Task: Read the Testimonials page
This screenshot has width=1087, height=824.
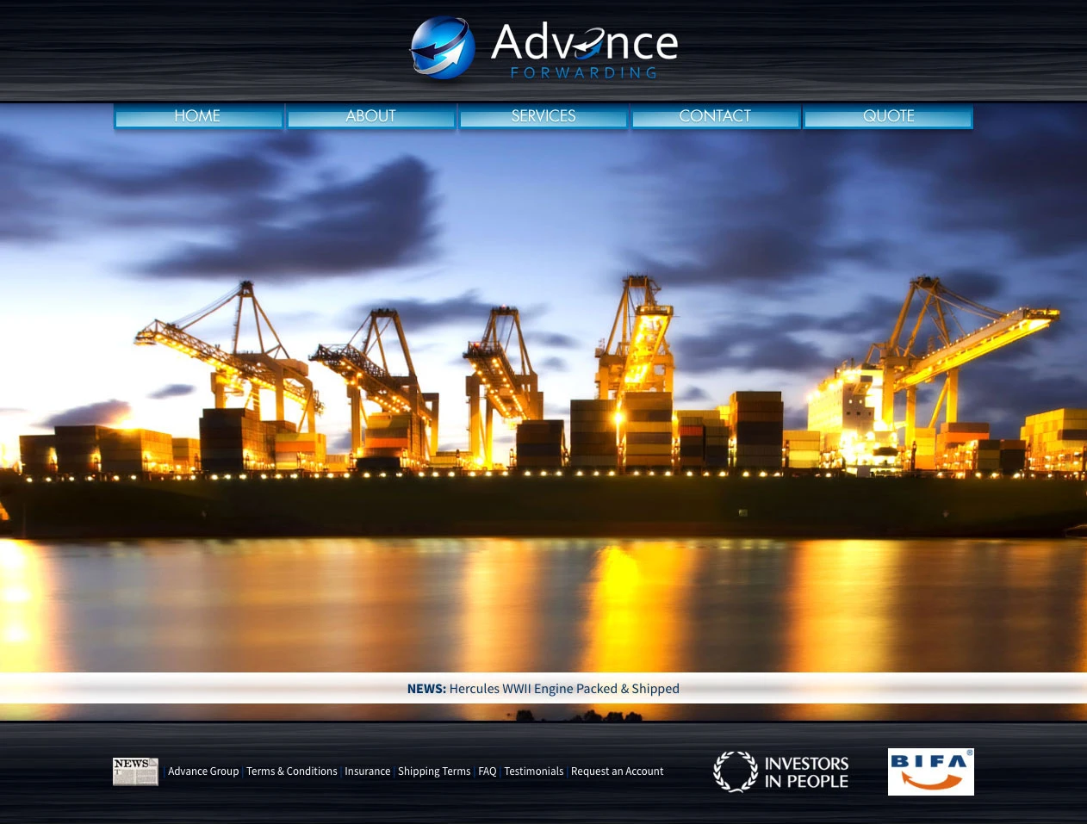Action: point(534,771)
